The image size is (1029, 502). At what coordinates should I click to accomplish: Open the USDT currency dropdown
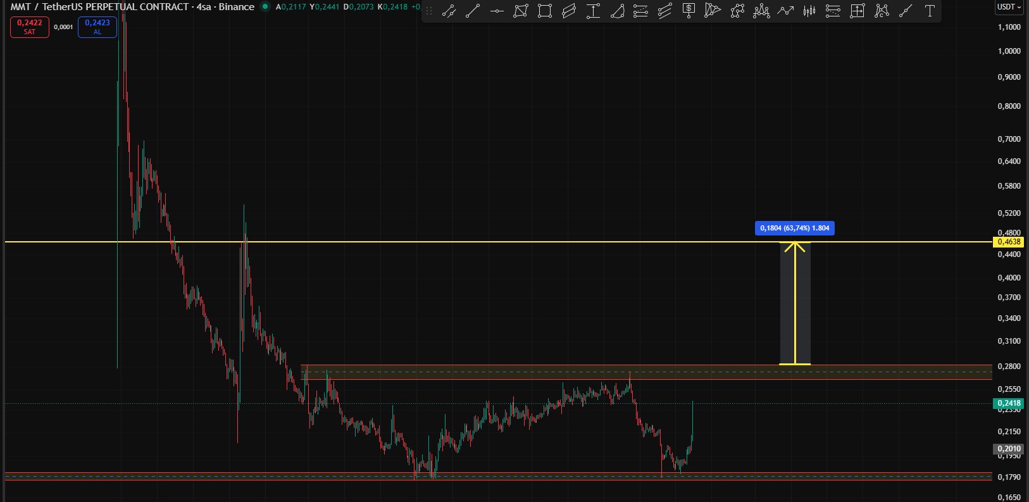[1009, 7]
